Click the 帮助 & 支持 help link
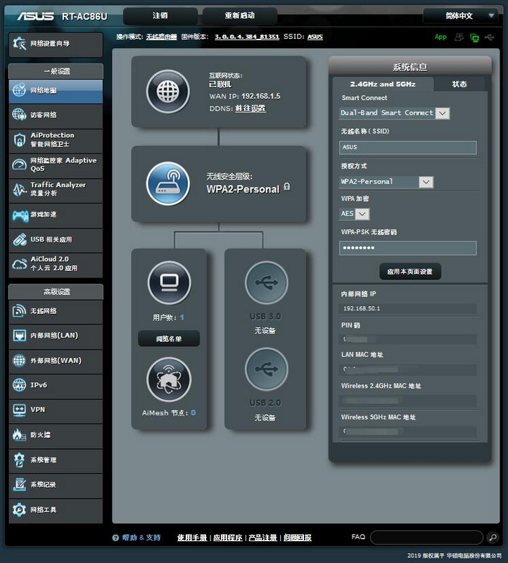 point(141,538)
